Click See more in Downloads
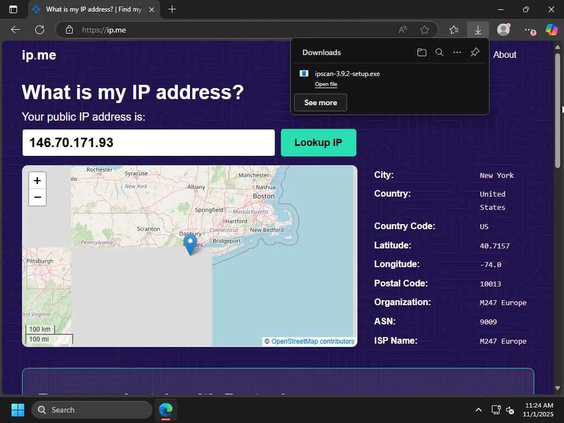 [321, 102]
